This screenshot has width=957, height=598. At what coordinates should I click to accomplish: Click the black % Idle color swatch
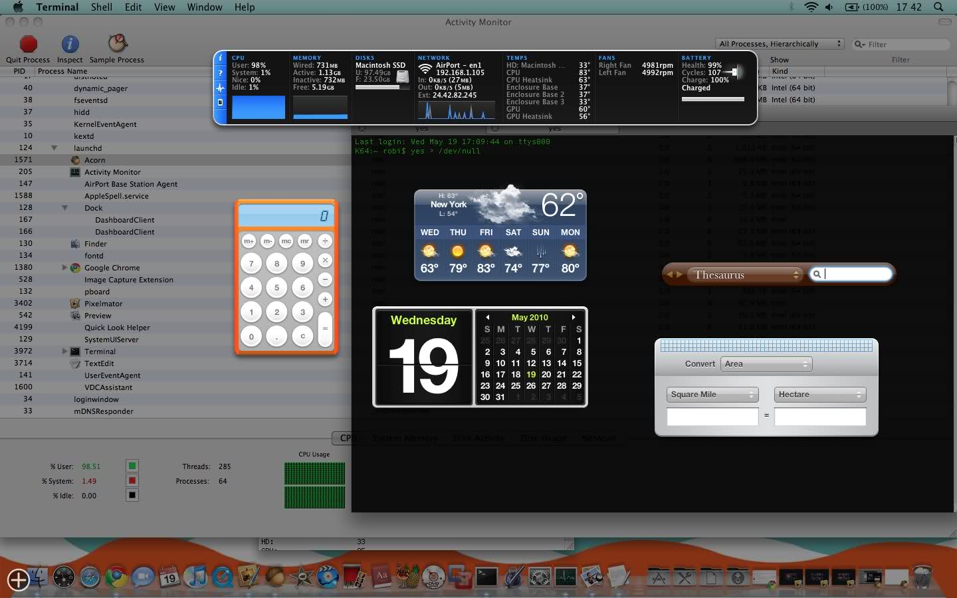(x=132, y=495)
